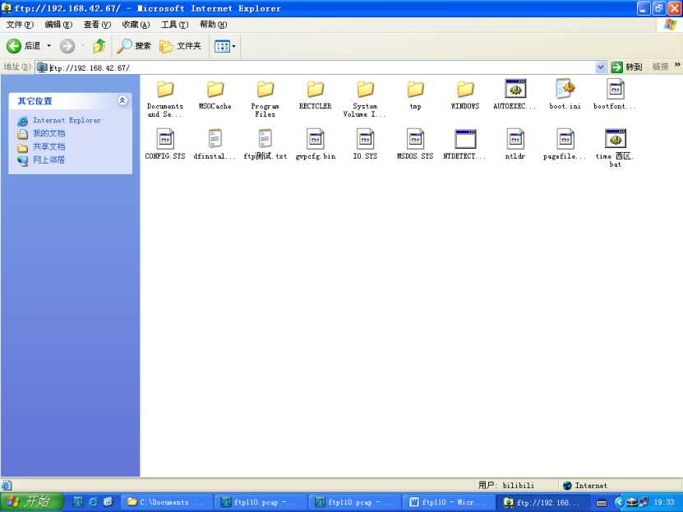Open the 查看(V) menu
The width and height of the screenshot is (683, 512).
[97, 25]
